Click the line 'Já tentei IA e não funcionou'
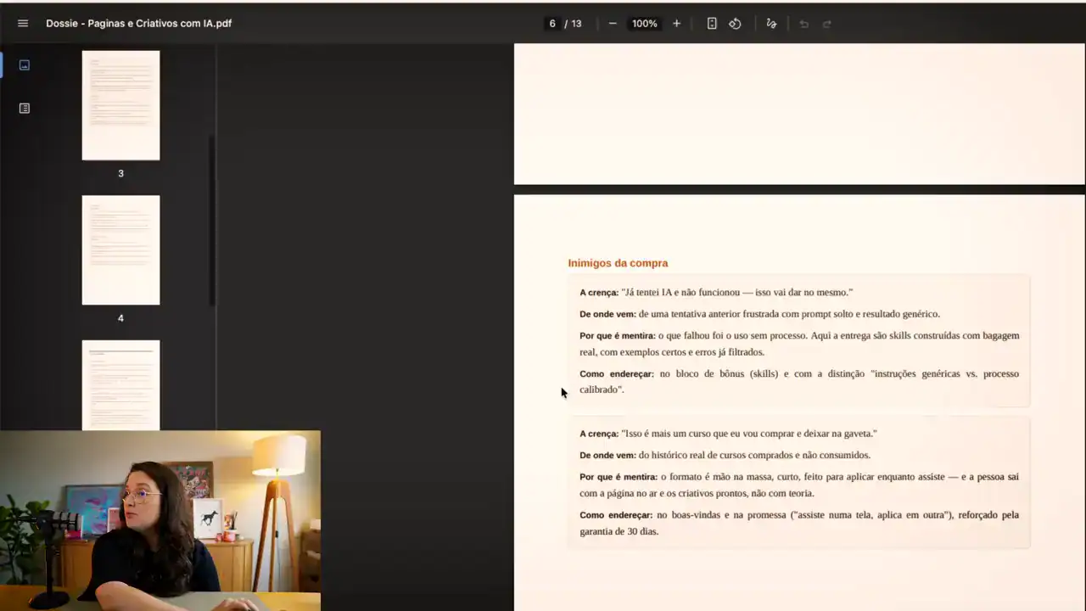 click(684, 293)
